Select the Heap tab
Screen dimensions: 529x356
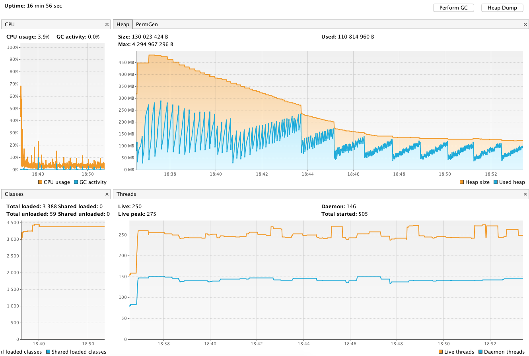coord(123,25)
